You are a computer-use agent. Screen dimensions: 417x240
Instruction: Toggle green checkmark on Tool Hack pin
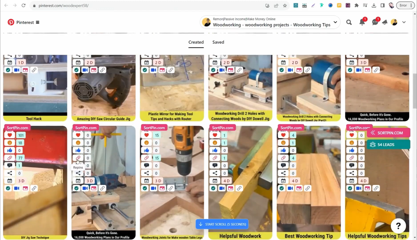(x=8, y=70)
